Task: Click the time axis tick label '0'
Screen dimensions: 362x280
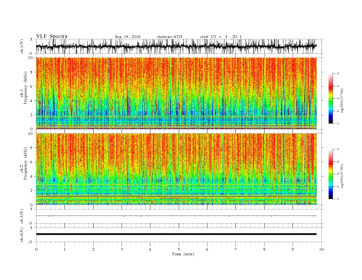Action: click(x=36, y=249)
